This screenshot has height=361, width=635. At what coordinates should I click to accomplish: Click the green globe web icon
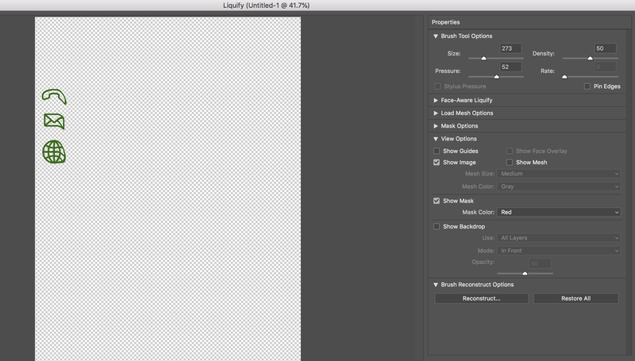(x=54, y=152)
